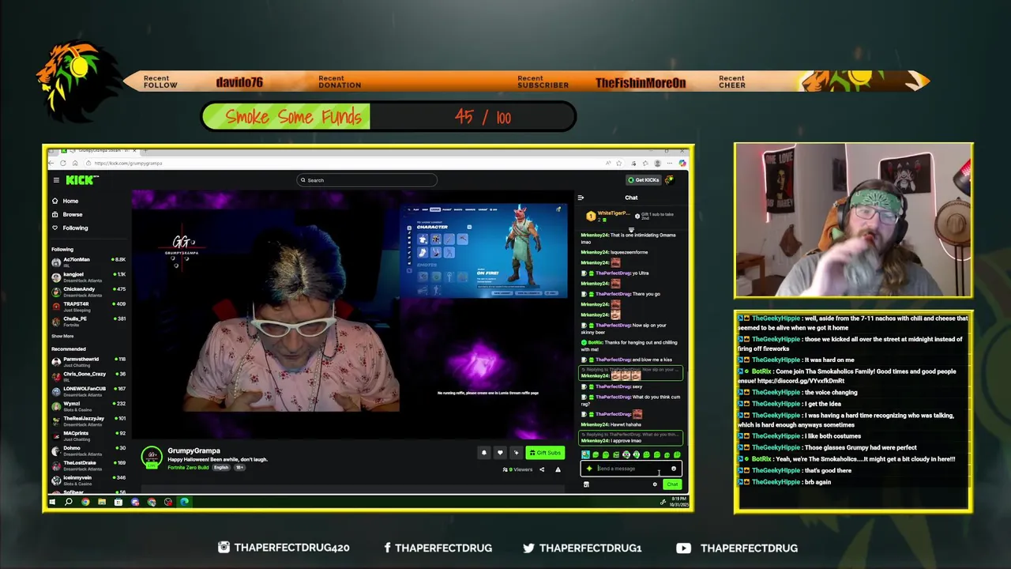
Task: Open recommended channel MACprints
Action: (x=88, y=435)
